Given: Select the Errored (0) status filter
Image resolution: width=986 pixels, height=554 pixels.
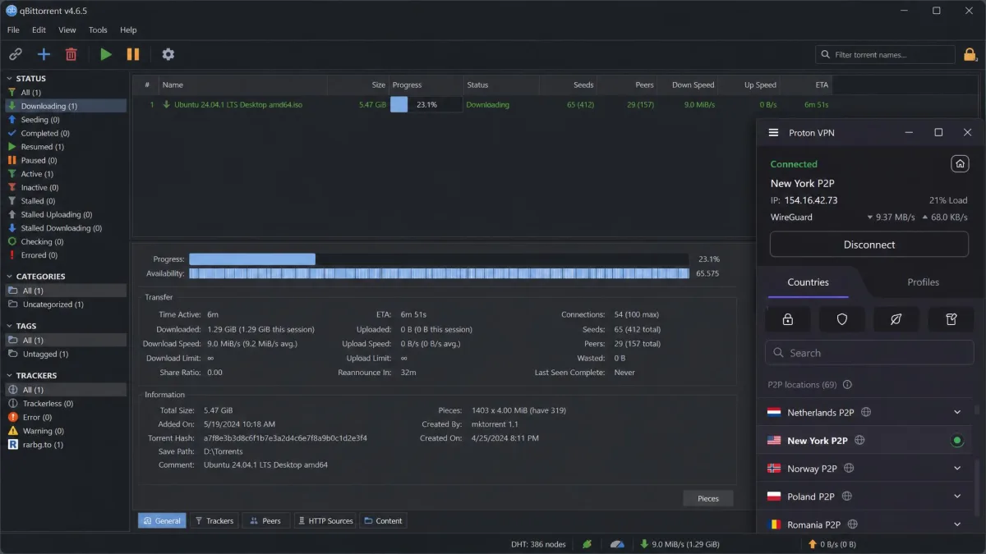Looking at the screenshot, I should click(x=66, y=255).
